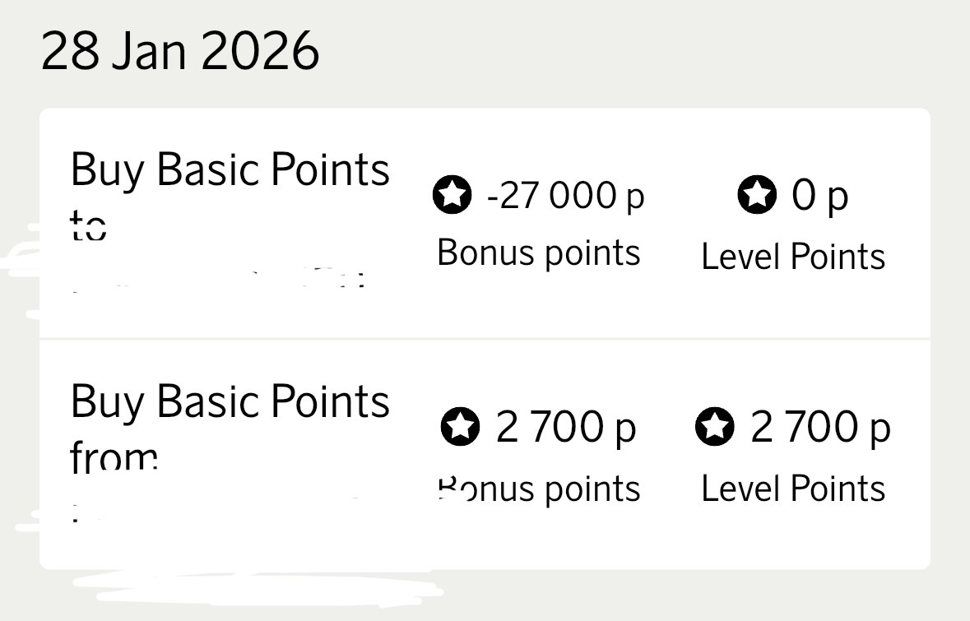Click the 2 700 p bonus points value
Screen dimensions: 970x621
(566, 427)
